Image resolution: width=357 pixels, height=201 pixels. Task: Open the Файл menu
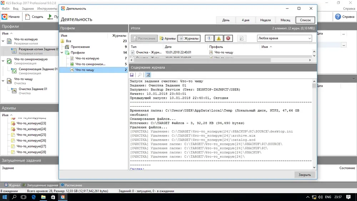click(x=5, y=9)
